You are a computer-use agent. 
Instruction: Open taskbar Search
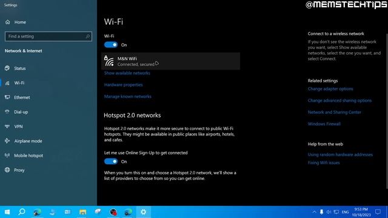[x=22, y=212]
